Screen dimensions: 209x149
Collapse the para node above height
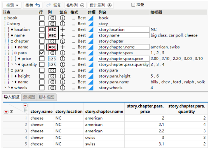pos(12,71)
